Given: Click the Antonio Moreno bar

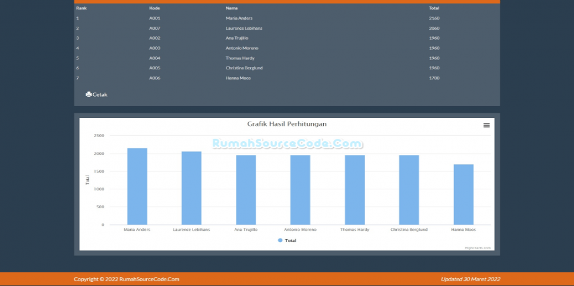Looking at the screenshot, I should [x=300, y=189].
